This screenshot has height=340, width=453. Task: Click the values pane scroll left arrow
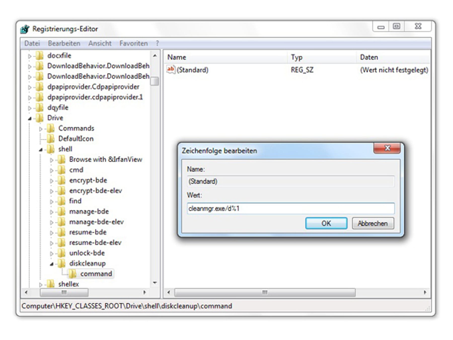tap(169, 292)
